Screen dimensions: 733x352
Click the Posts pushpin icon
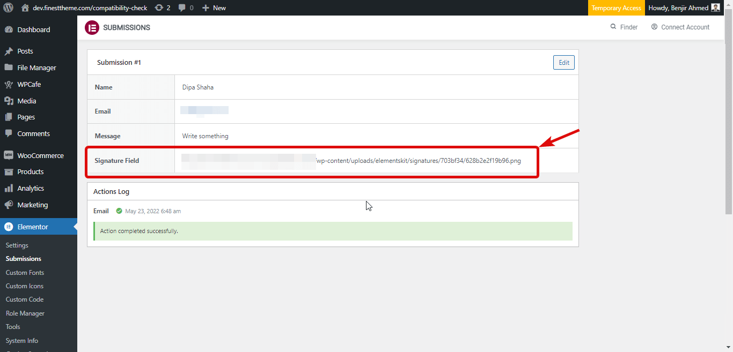(x=9, y=51)
